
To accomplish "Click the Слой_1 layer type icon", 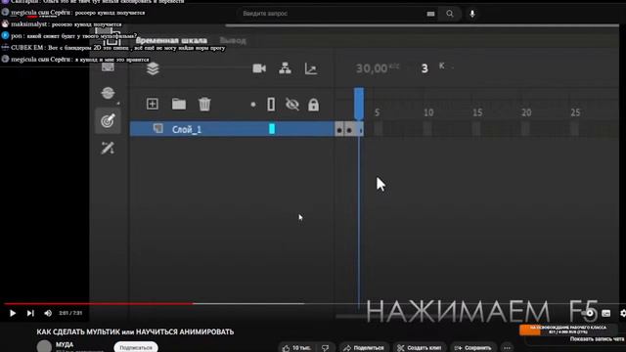I will (x=158, y=128).
